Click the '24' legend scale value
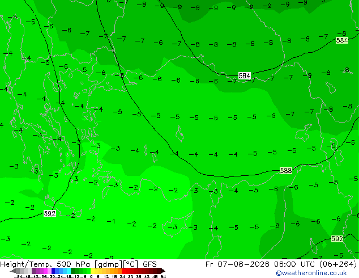 pyautogui.click(x=122, y=276)
